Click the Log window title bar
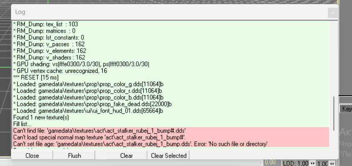Viewport: 352px width, 166px height. [x=168, y=12]
